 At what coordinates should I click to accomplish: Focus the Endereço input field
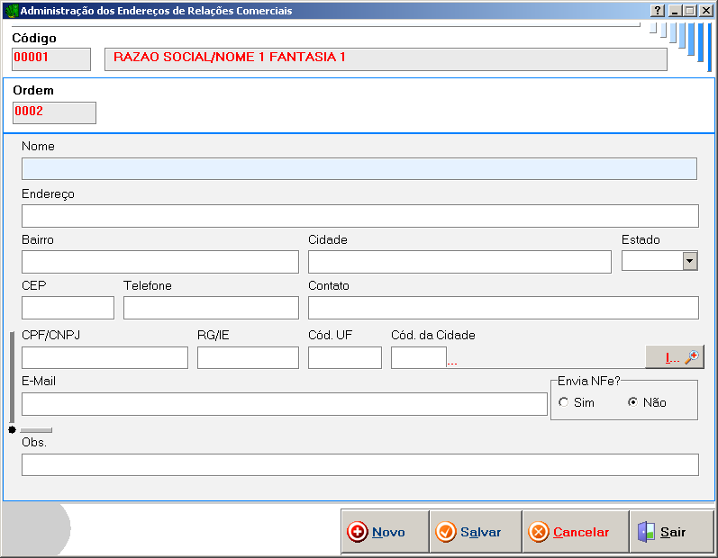click(x=359, y=216)
